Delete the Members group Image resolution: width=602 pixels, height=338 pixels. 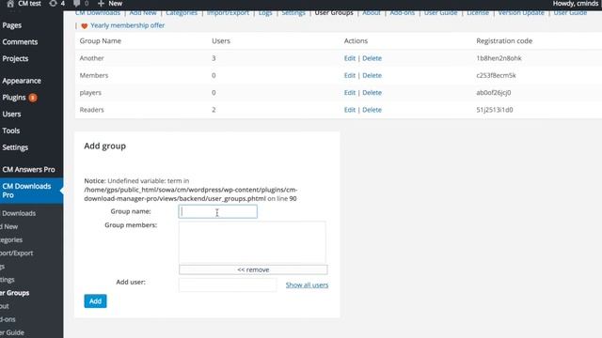(372, 75)
